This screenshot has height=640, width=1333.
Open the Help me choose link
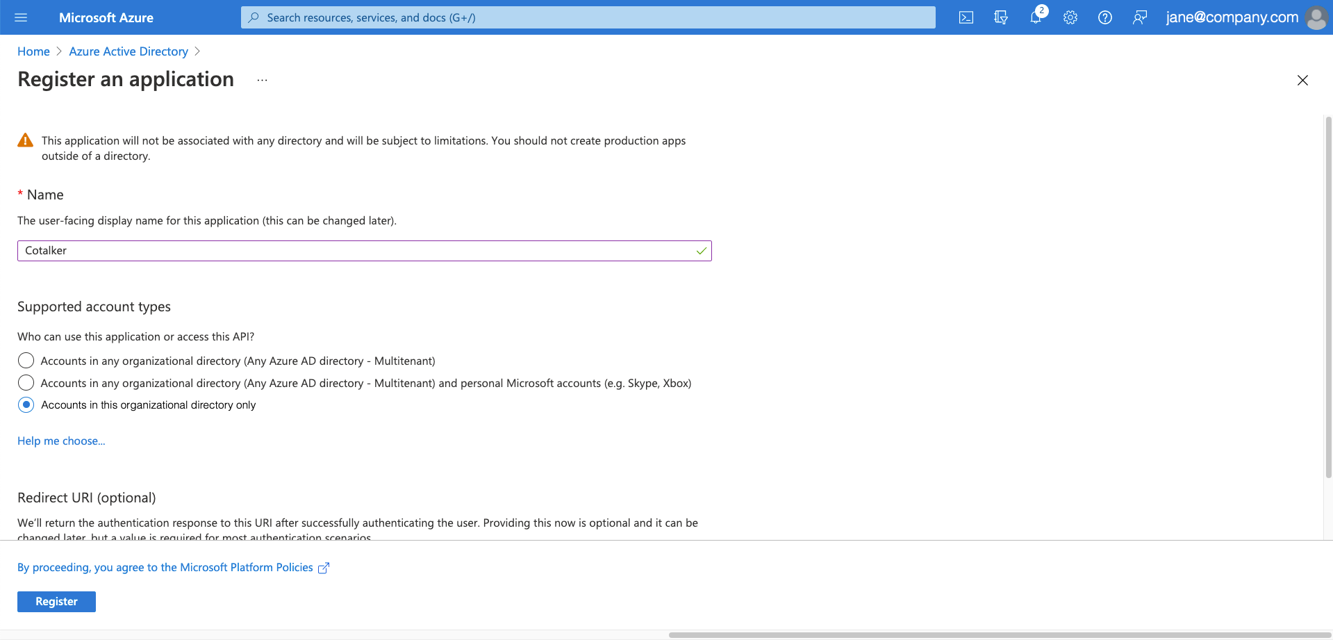coord(61,441)
